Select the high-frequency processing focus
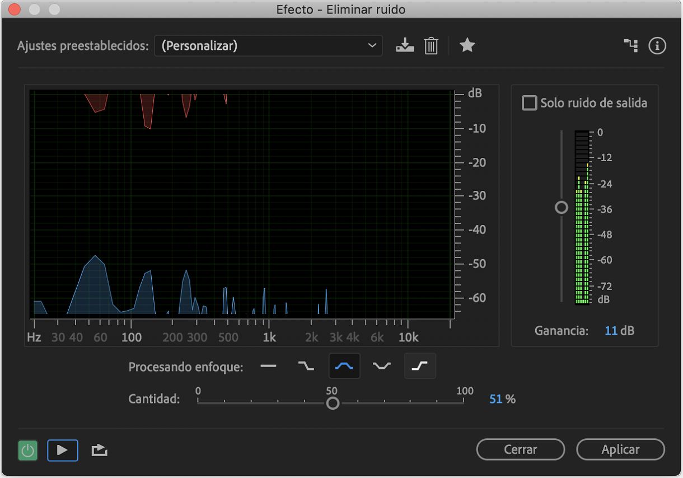Screen dimensions: 683x478 point(419,365)
